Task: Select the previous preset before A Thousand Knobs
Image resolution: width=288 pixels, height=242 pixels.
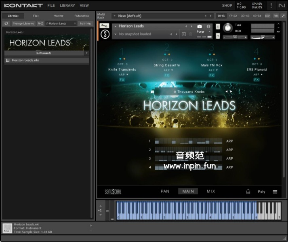Action: [x=227, y=92]
